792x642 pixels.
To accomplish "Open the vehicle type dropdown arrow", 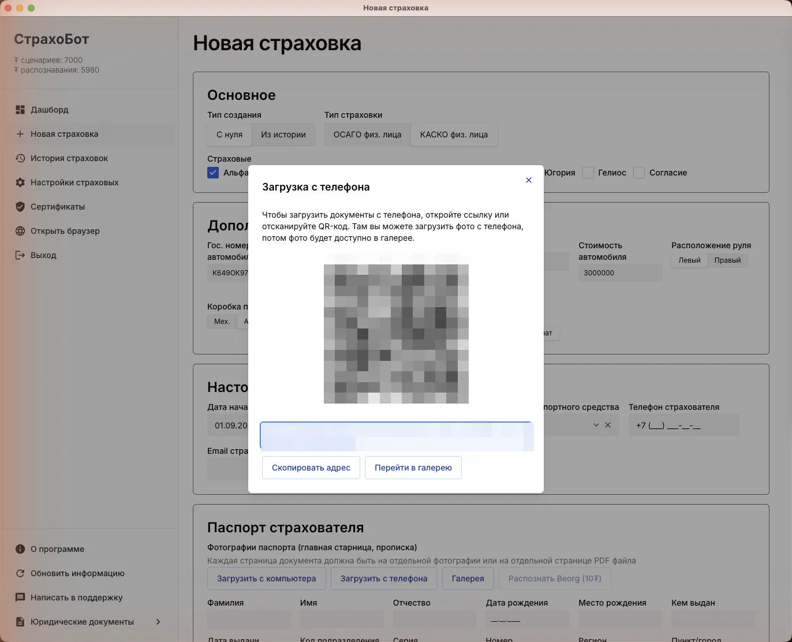I will click(x=596, y=425).
